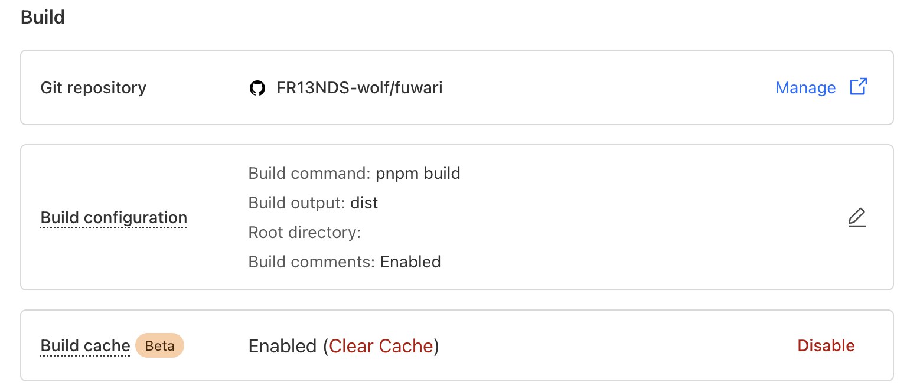
Task: Click the pnpm build command value
Action: click(x=417, y=174)
